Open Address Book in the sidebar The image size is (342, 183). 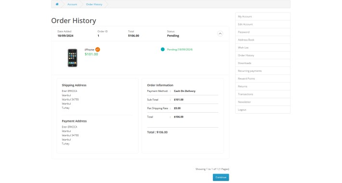[x=263, y=40]
